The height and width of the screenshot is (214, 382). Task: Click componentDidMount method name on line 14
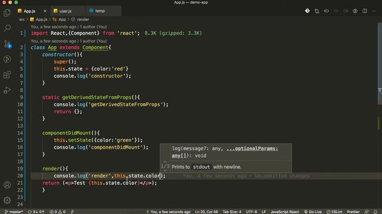click(66, 133)
